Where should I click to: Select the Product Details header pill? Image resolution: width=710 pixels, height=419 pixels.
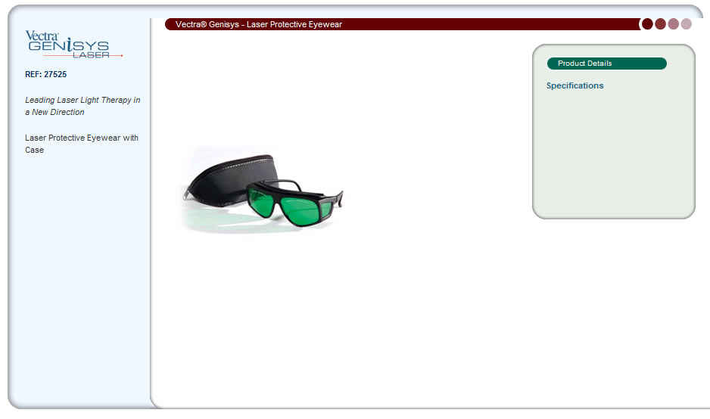(607, 64)
